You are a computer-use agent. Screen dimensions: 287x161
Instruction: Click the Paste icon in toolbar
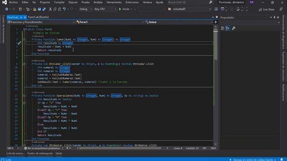59,9
